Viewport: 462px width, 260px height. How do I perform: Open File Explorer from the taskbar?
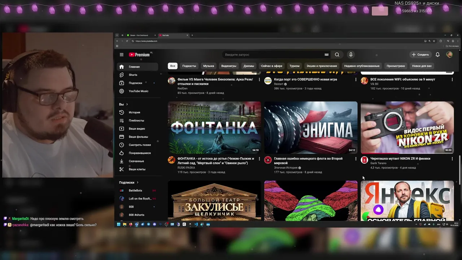pos(125,224)
